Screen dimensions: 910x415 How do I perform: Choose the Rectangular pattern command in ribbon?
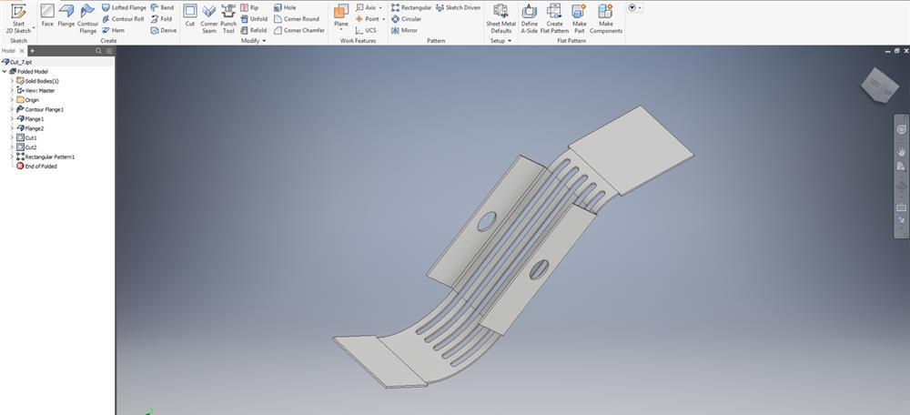(x=411, y=7)
